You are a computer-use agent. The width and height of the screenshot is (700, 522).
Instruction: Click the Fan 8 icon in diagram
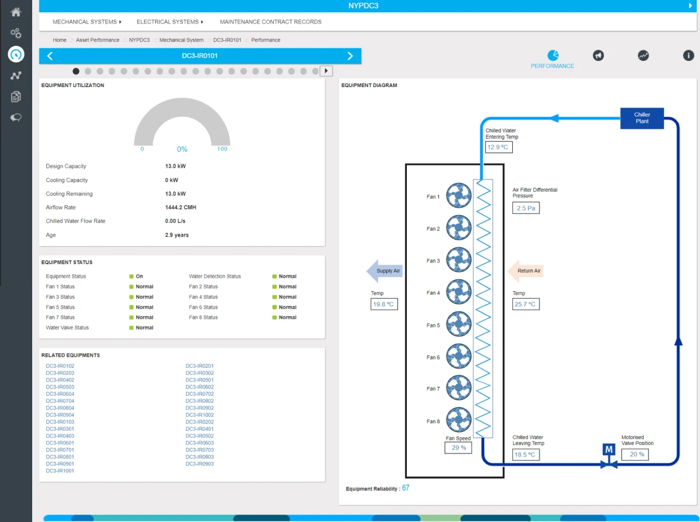click(x=458, y=420)
